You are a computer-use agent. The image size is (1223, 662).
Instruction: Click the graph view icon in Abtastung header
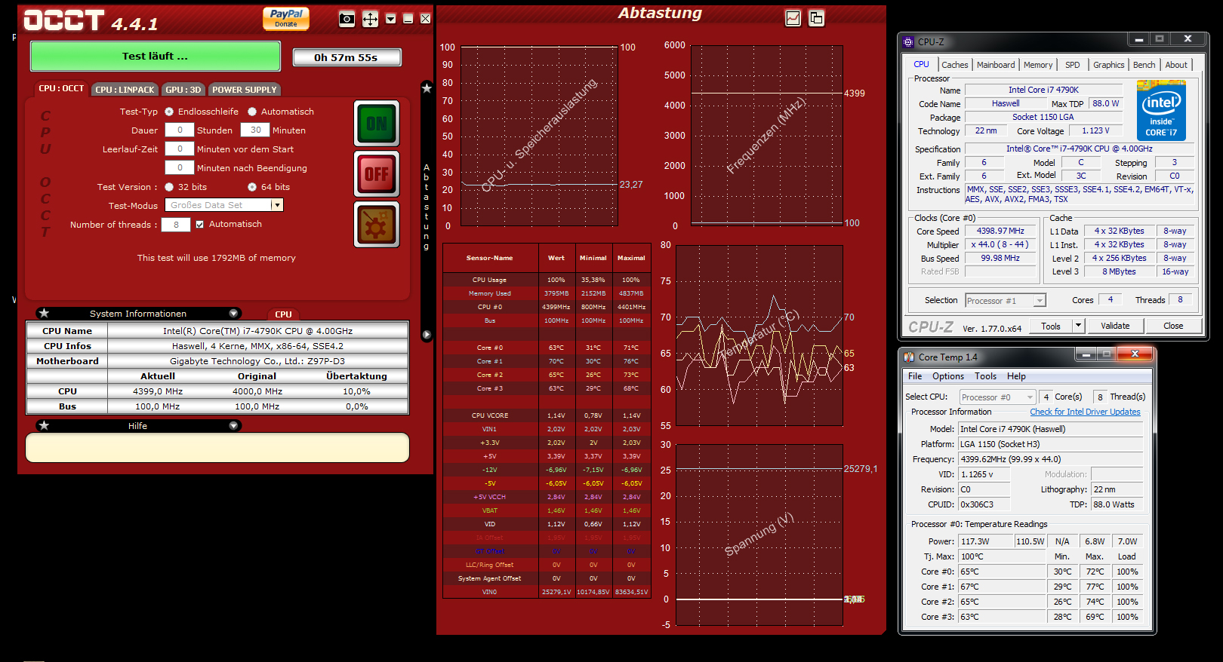(x=793, y=18)
